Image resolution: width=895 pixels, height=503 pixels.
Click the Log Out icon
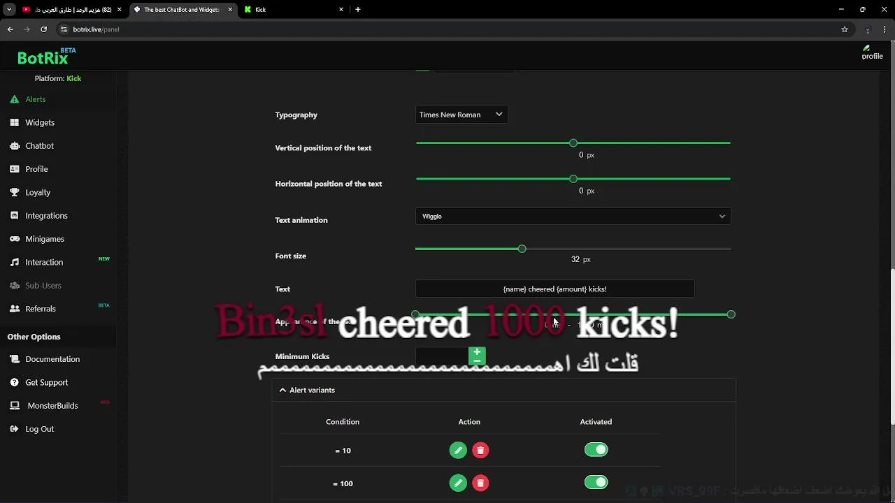pyautogui.click(x=14, y=429)
